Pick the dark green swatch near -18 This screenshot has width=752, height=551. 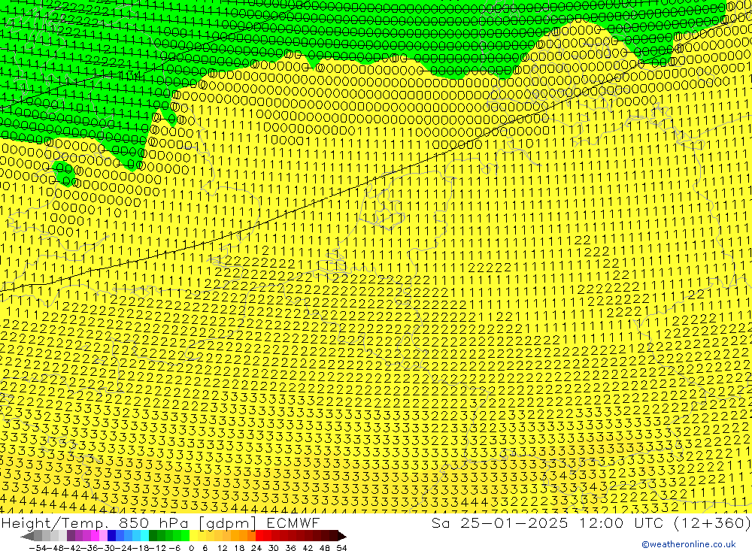(x=153, y=536)
